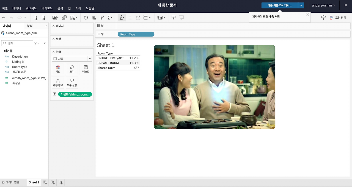
Task: Select the Description field
Action: tap(20, 57)
